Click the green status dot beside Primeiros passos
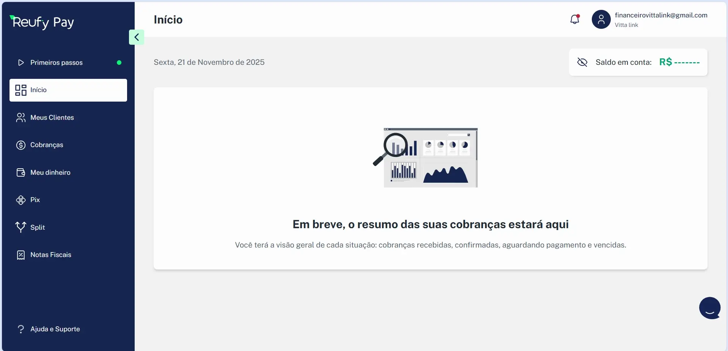Image resolution: width=728 pixels, height=351 pixels. tap(119, 63)
